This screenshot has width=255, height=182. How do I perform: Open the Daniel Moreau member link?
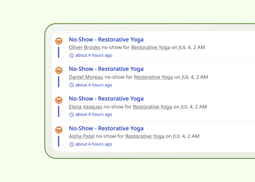[86, 77]
